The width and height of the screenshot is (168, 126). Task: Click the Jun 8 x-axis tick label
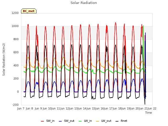pos(29,108)
